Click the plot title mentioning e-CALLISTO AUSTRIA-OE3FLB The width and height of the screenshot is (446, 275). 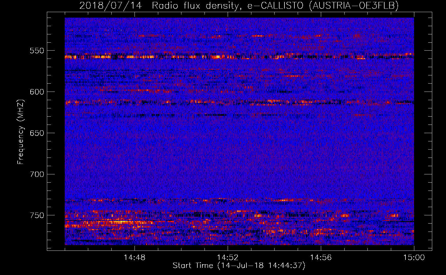(x=239, y=5)
